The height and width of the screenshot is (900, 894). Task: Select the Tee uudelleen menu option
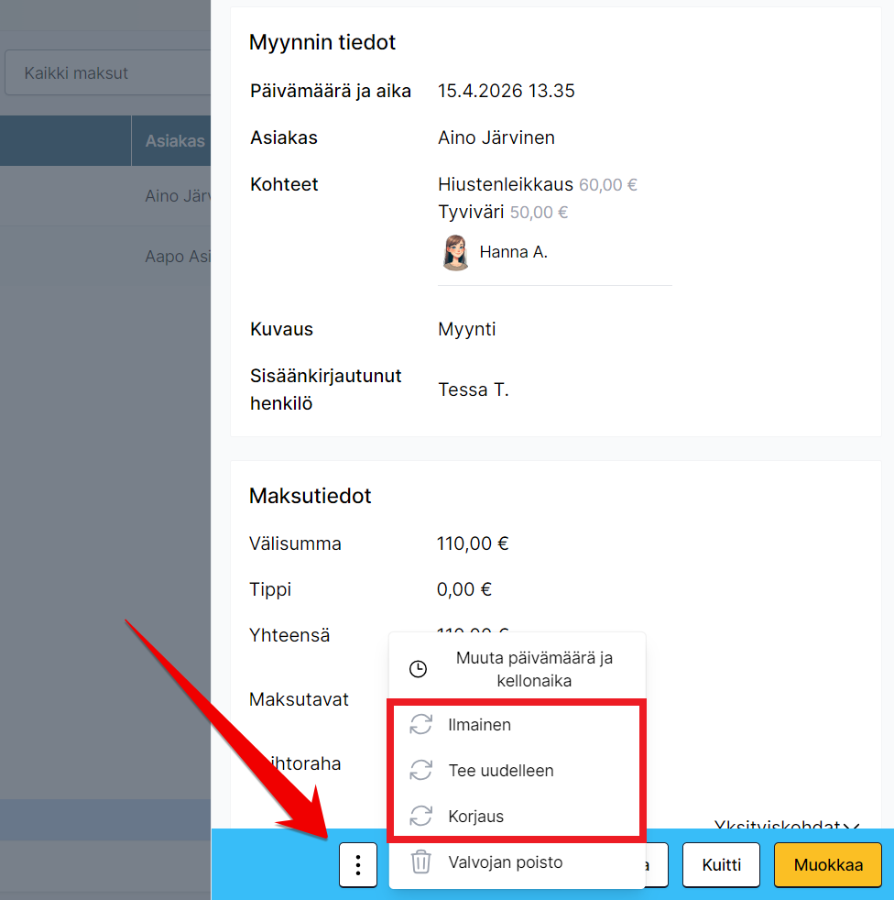(500, 771)
